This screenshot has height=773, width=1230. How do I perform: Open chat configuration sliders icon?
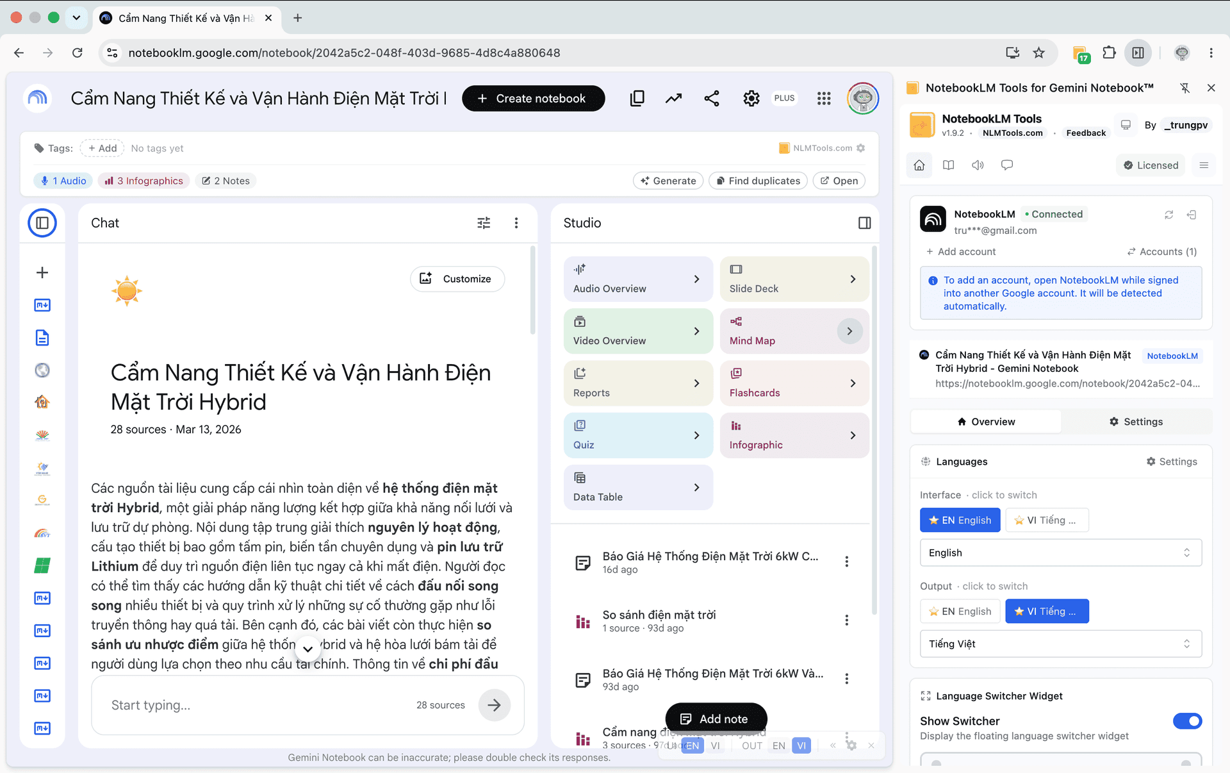coord(484,223)
